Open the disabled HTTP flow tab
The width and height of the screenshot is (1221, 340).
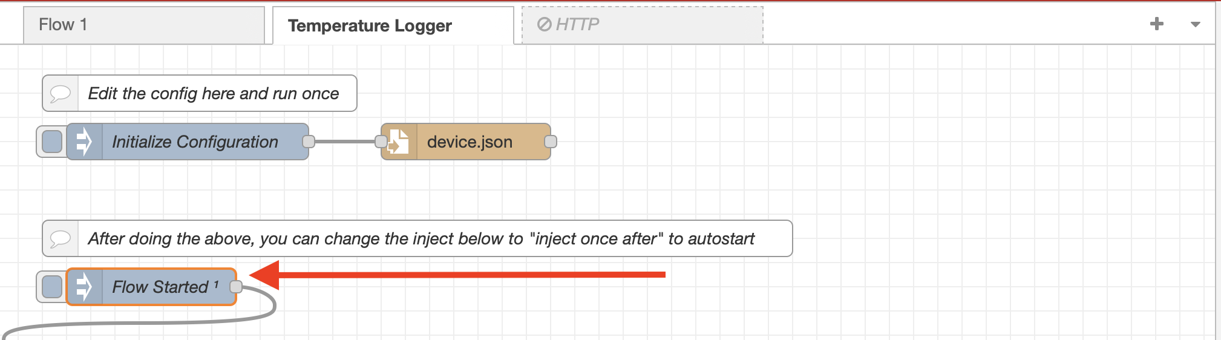point(641,25)
